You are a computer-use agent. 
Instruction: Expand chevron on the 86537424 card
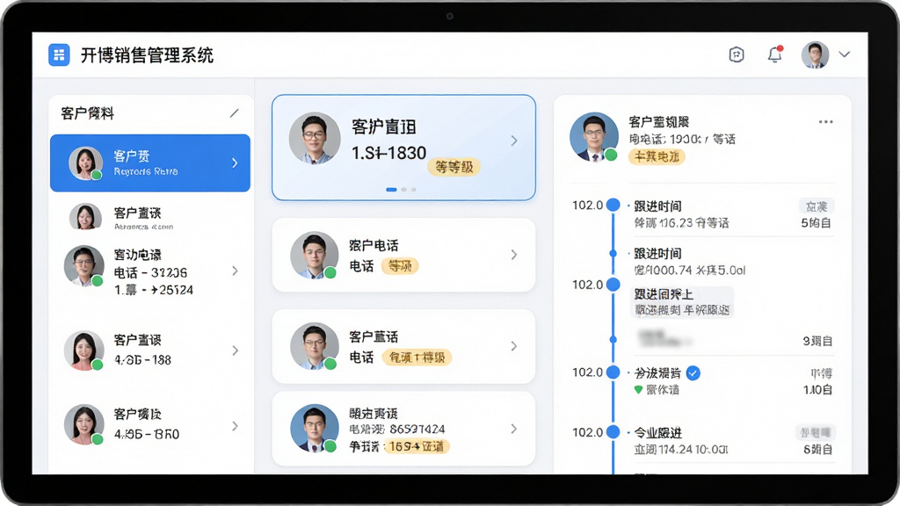pos(513,429)
